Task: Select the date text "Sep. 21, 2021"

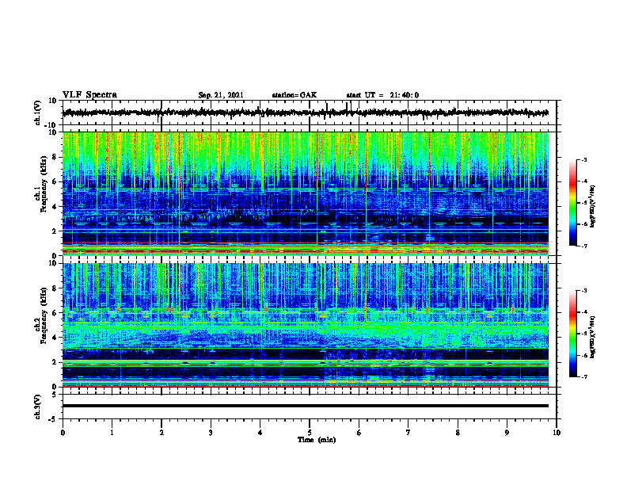Action: [221, 95]
